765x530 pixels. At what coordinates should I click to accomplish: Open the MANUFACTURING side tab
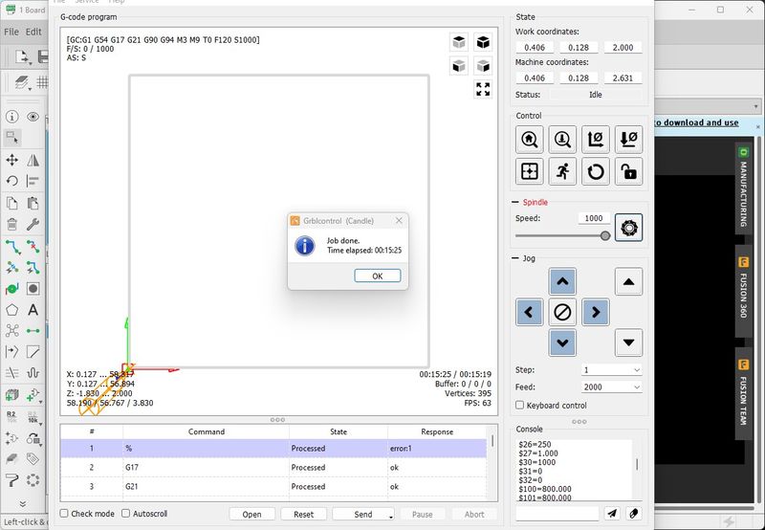pos(743,188)
